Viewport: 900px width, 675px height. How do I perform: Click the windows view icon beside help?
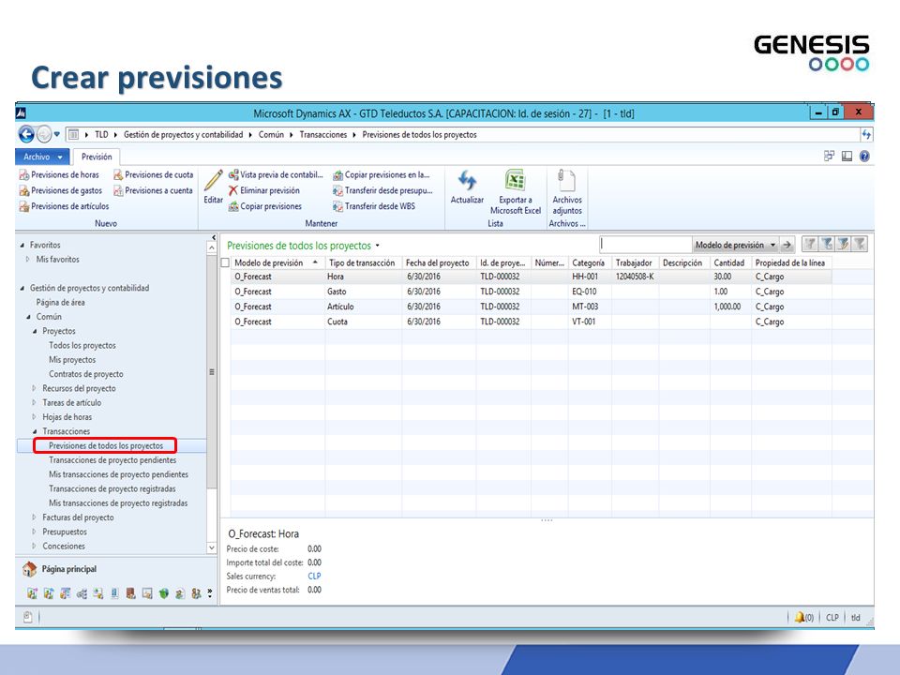click(x=829, y=157)
